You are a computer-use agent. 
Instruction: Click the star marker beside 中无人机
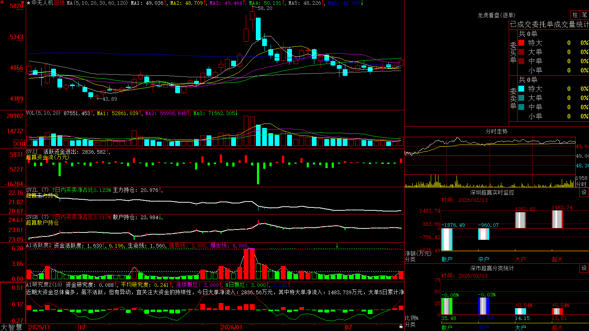28,3
